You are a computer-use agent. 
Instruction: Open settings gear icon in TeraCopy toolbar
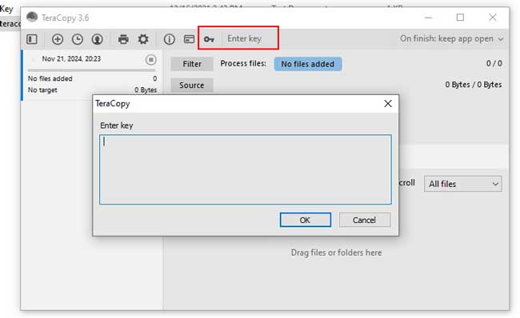click(143, 39)
